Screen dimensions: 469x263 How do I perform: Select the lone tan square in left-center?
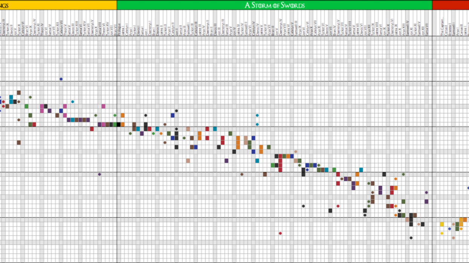pyautogui.click(x=188, y=161)
